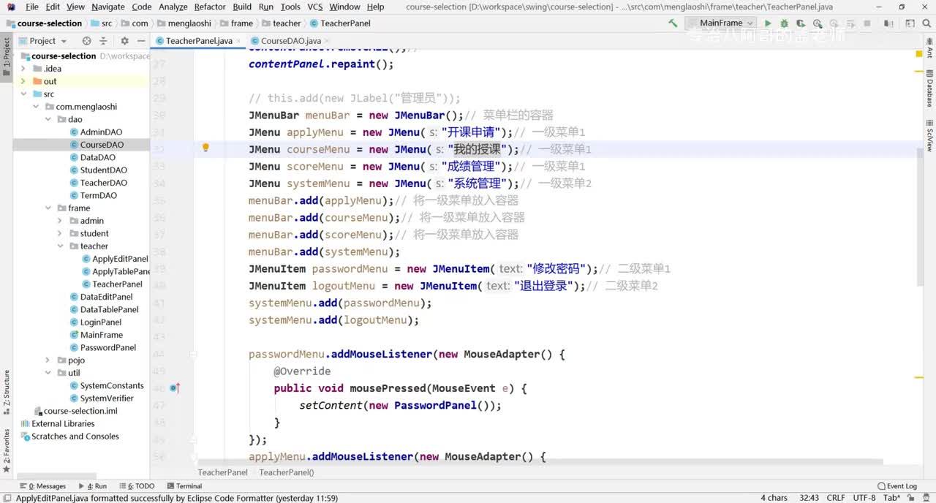Switch to TeacherPanel.java editor tab

tap(199, 41)
